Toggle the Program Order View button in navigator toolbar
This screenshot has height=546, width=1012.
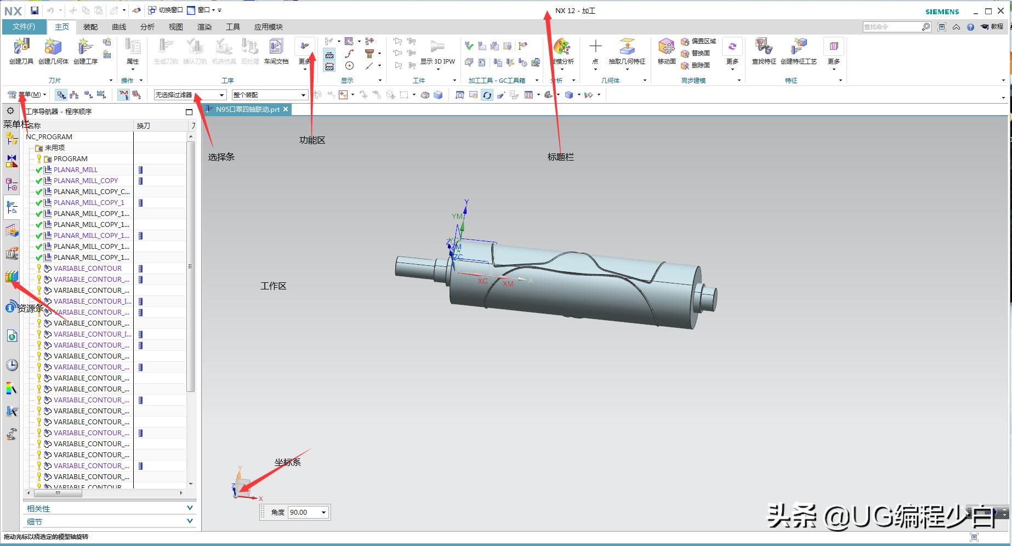(61, 95)
